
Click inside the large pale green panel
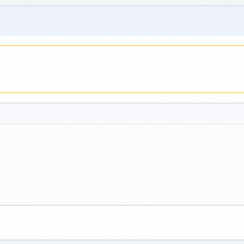coord(122,165)
